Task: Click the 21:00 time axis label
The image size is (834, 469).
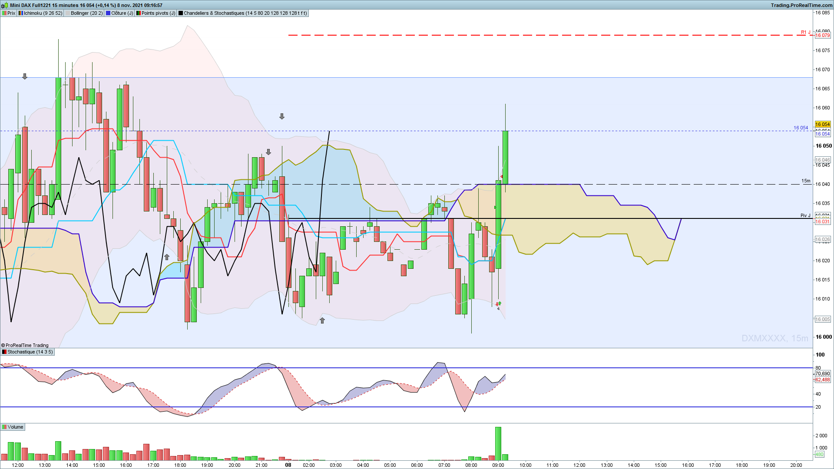Action: point(261,465)
